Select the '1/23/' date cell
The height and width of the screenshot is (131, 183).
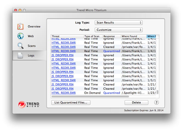pyautogui.click(x=151, y=93)
